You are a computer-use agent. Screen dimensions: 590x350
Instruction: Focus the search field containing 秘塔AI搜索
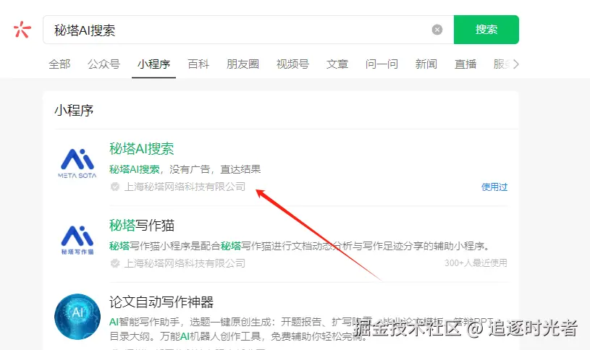(248, 30)
